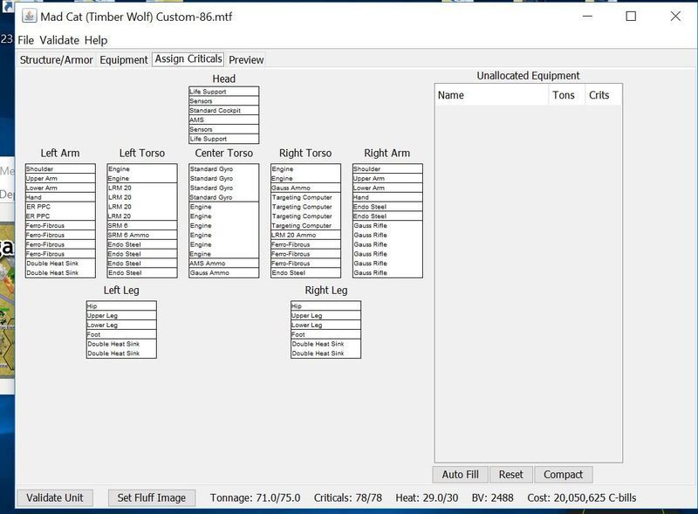Select the Upper Arm slot in Right Arm
This screenshot has width=698, height=514.
tap(387, 178)
